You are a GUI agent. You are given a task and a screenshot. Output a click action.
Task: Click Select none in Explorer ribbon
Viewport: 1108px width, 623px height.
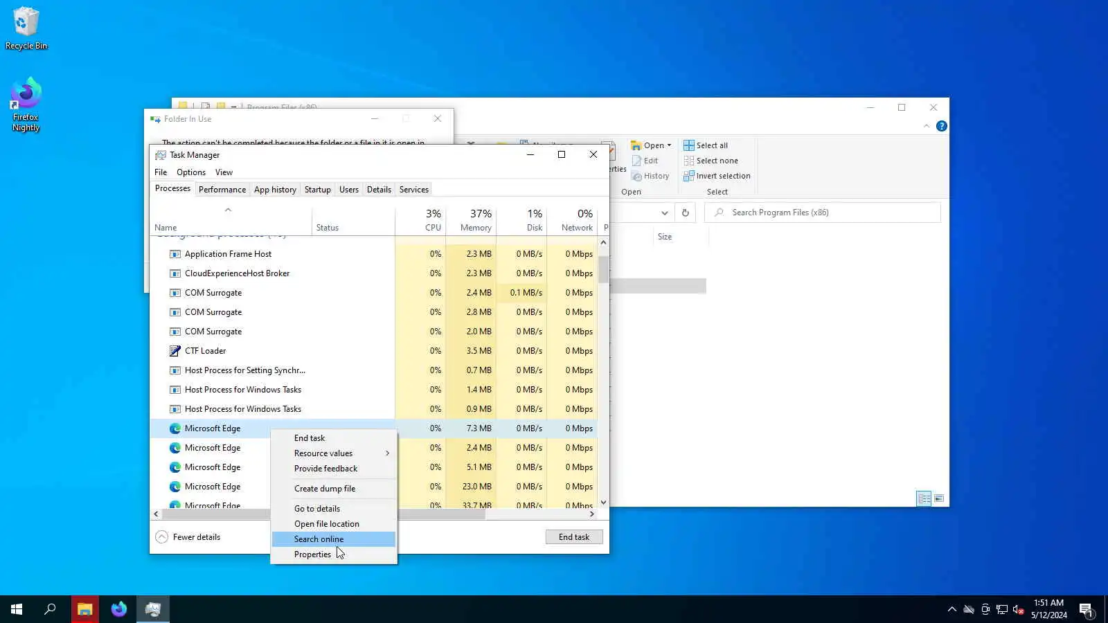tap(711, 161)
